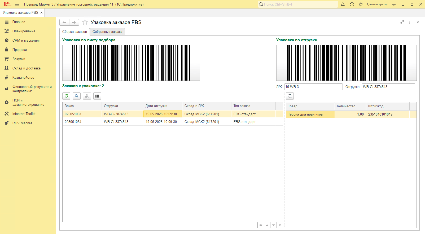Open the Склад и доставка section
This screenshot has height=234, width=425.
click(26, 68)
